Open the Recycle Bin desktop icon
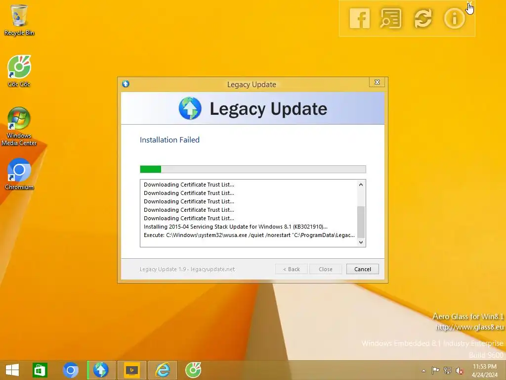Viewport: 506px width, 380px height. (x=19, y=20)
